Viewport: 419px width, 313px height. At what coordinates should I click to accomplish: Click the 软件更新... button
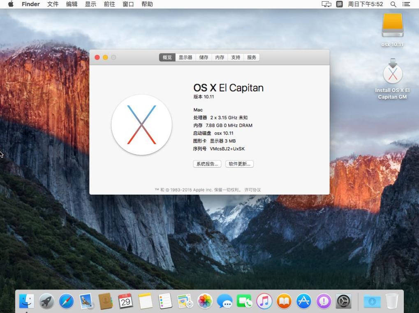[x=239, y=164]
